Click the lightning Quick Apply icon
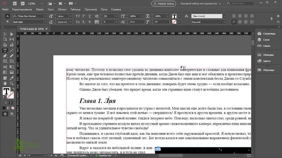 271,18
